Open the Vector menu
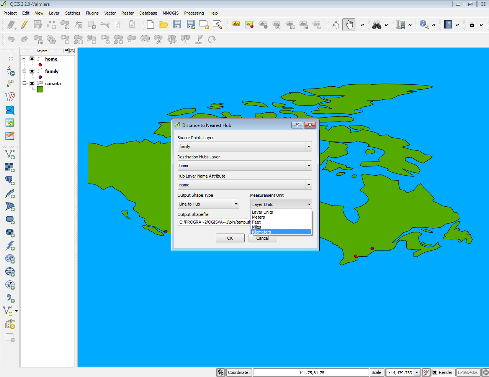This screenshot has width=489, height=377. (110, 13)
